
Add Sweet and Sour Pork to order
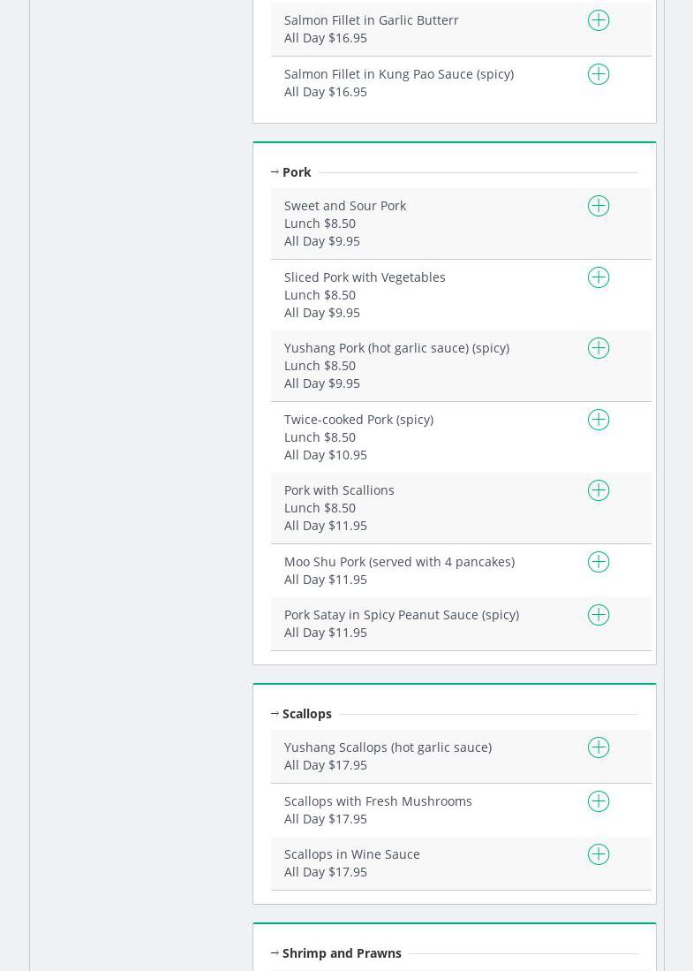pyautogui.click(x=599, y=206)
